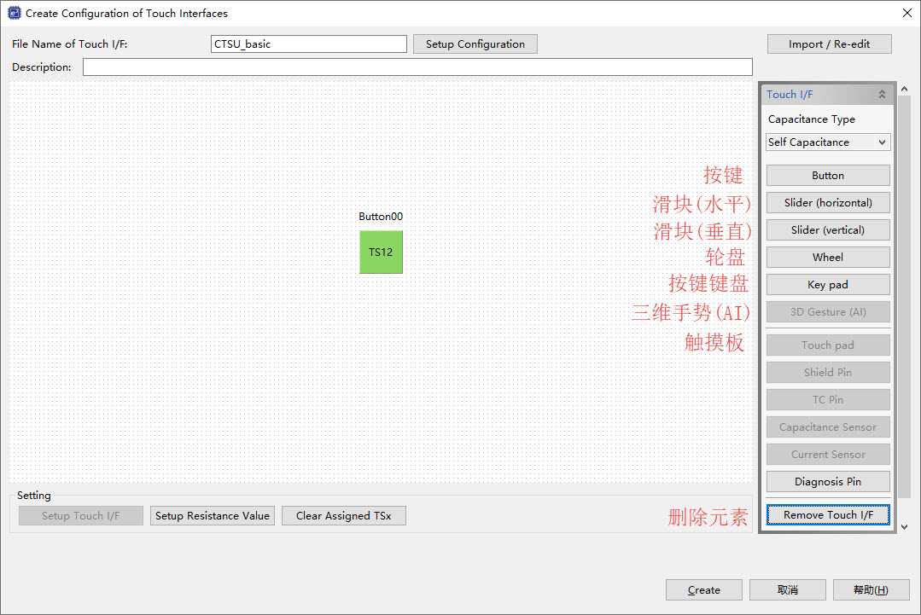Viewport: 921px width, 615px height.
Task: Add a Slider (vertical) element
Action: 828,230
